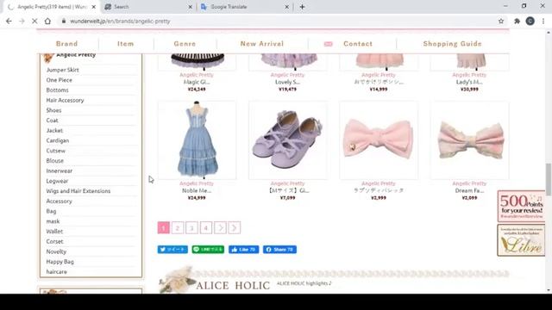
Task: Select the Cutsew category
Action: [55, 151]
